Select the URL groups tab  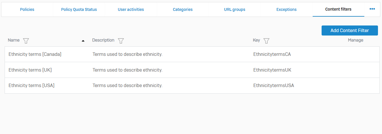coord(235,9)
